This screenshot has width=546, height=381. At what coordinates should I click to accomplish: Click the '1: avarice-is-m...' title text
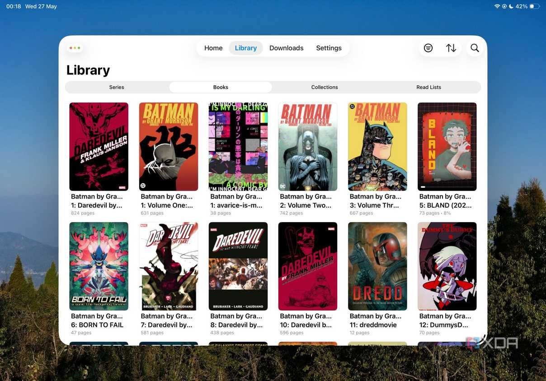[x=236, y=205]
